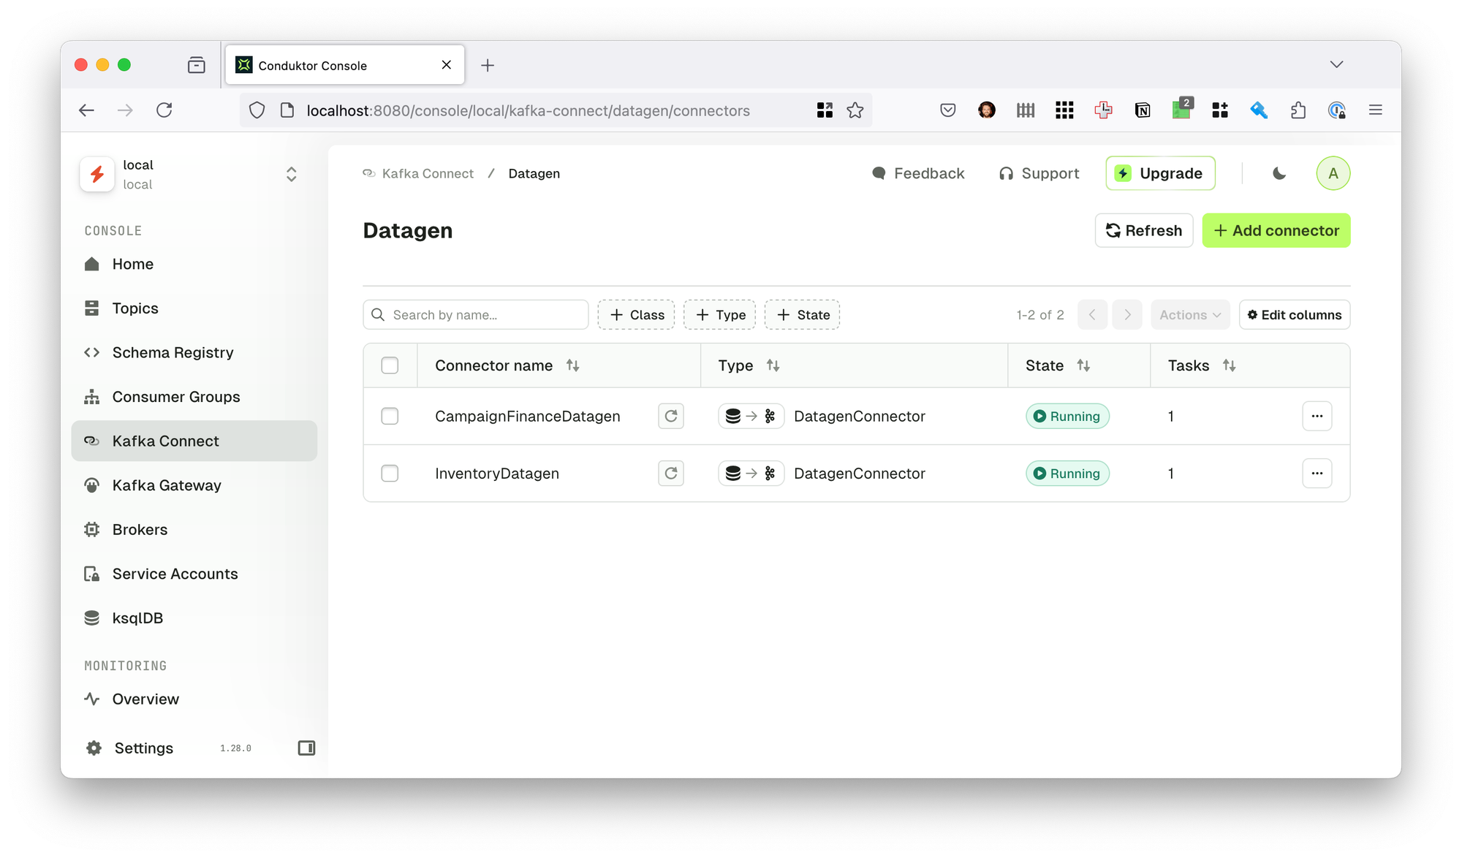
Task: Navigate to Kafka Connect breadcrumb
Action: pos(427,173)
